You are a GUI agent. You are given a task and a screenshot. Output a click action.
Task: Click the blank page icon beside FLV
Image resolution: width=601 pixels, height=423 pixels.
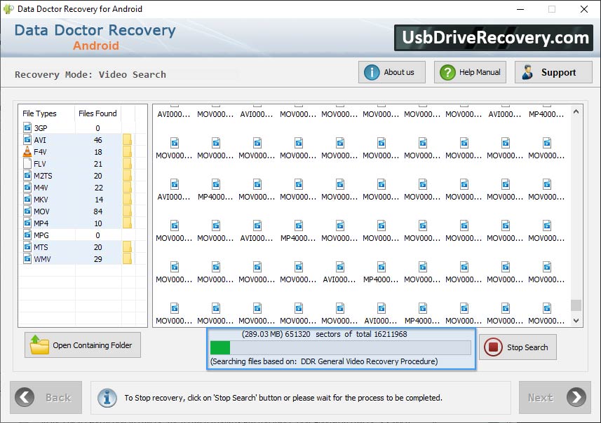(x=27, y=163)
